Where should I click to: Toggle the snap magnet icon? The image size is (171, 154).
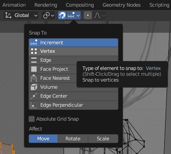[62, 15]
